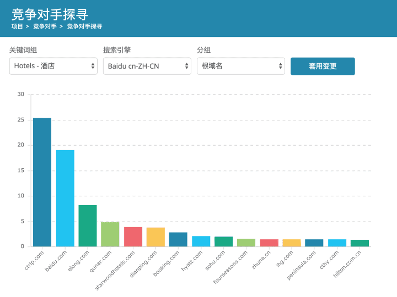This screenshot has width=397, height=297.
Task: Open the 搜索引擎 dropdown showing Baidu cn-ZH-CN
Action: pyautogui.click(x=147, y=66)
